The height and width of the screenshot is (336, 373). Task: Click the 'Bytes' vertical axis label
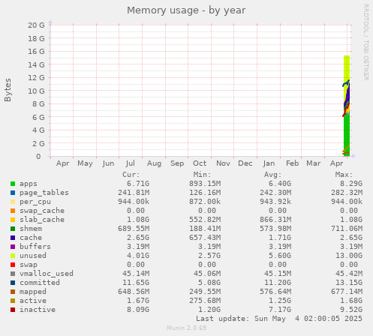pos(8,90)
